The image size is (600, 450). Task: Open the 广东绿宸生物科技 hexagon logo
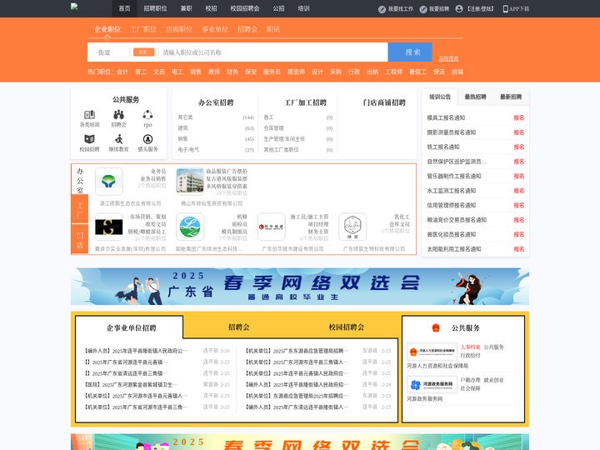pos(352,227)
